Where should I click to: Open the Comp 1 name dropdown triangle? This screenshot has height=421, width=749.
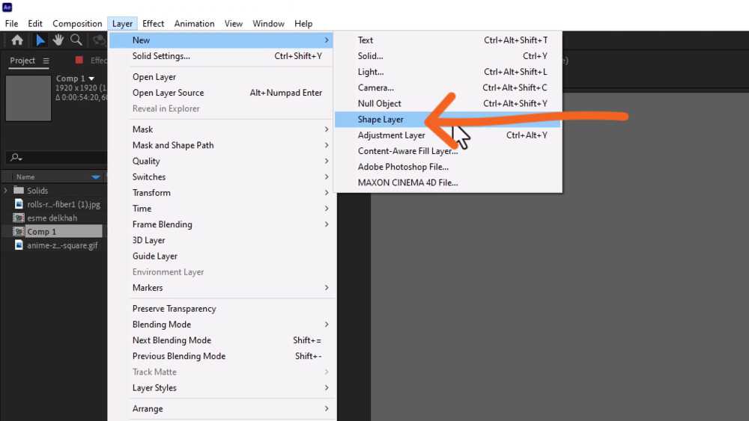click(x=91, y=79)
